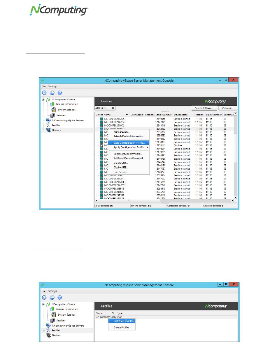Click the device icon beside NC-000FE02510D2
Screen dimensions: 277x363
102,126
